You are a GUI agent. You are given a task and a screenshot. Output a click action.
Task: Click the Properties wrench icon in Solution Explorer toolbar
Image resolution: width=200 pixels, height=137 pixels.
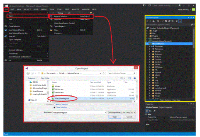(177, 21)
